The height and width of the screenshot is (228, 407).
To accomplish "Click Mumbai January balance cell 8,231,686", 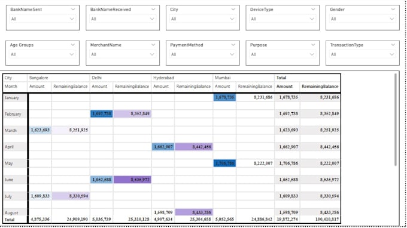I will [x=256, y=97].
